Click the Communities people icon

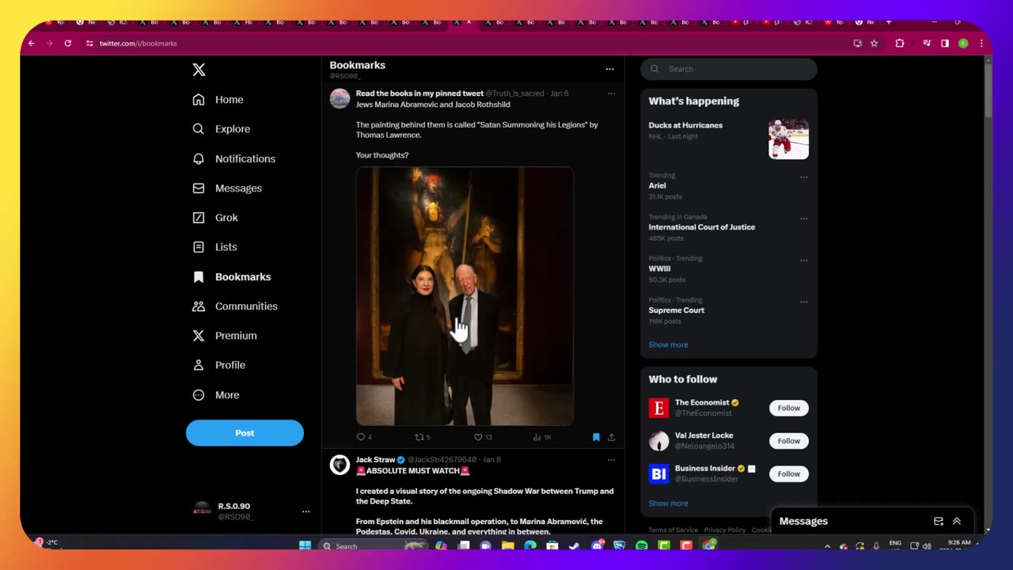(x=199, y=306)
